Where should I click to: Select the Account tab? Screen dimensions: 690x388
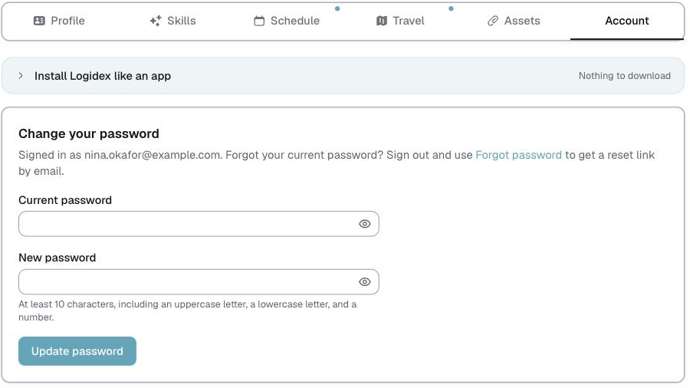click(x=627, y=21)
